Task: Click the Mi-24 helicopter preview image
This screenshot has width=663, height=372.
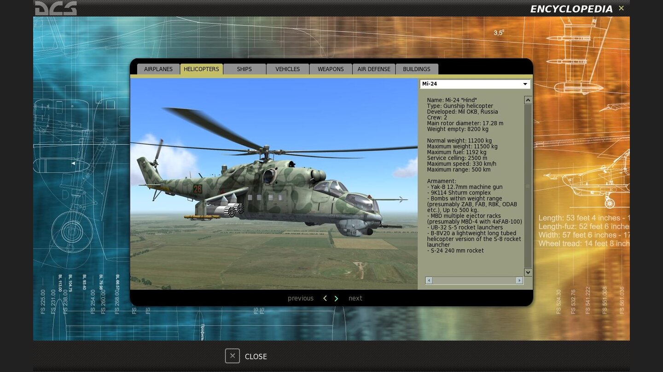Action: click(x=273, y=184)
